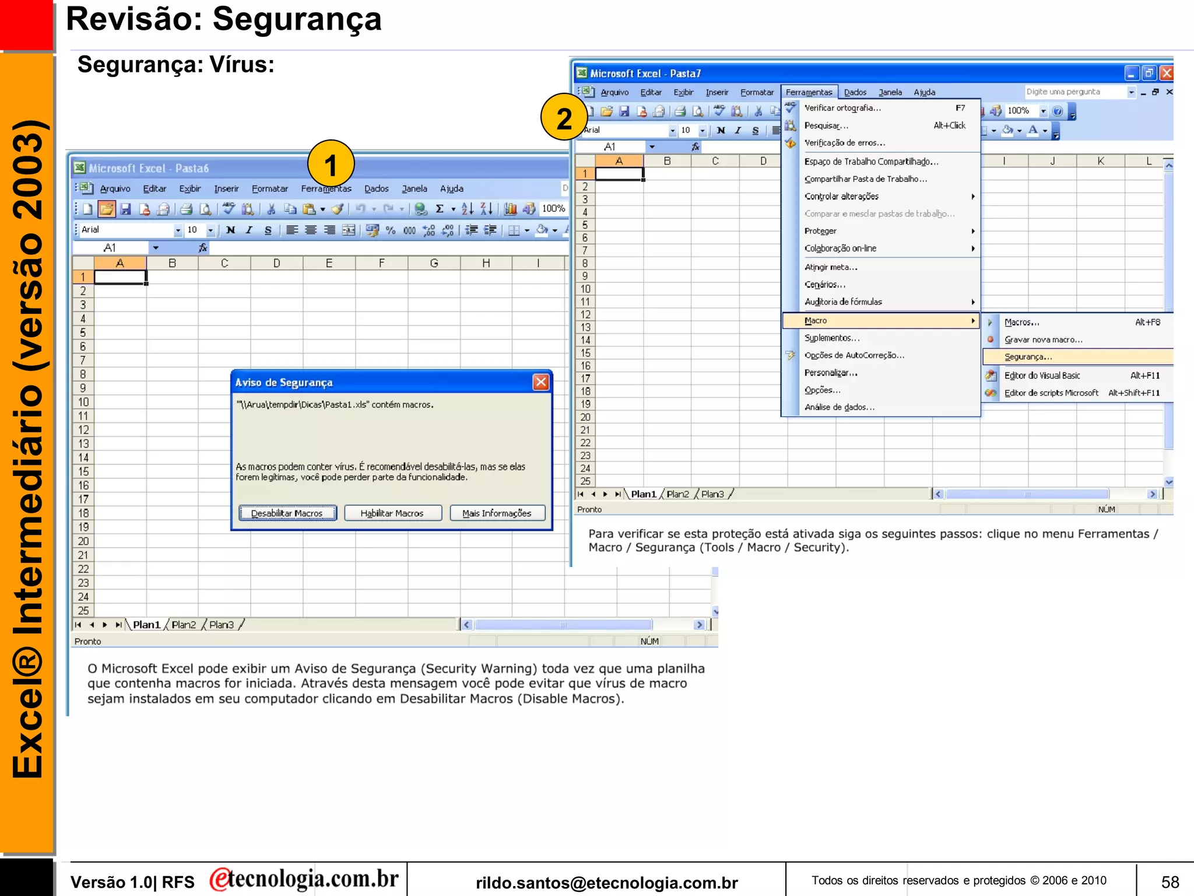Expand Name Box A1 dropdown in Pasta6

point(156,248)
